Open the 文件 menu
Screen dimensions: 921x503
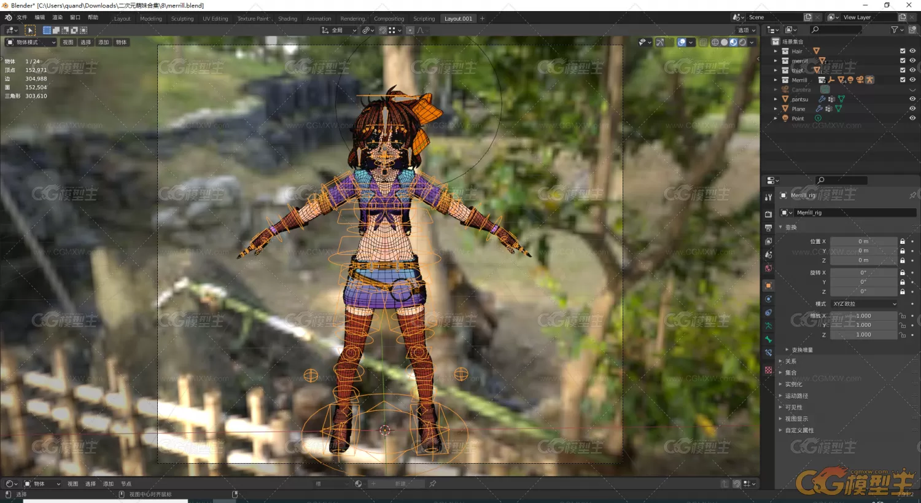[x=22, y=18]
